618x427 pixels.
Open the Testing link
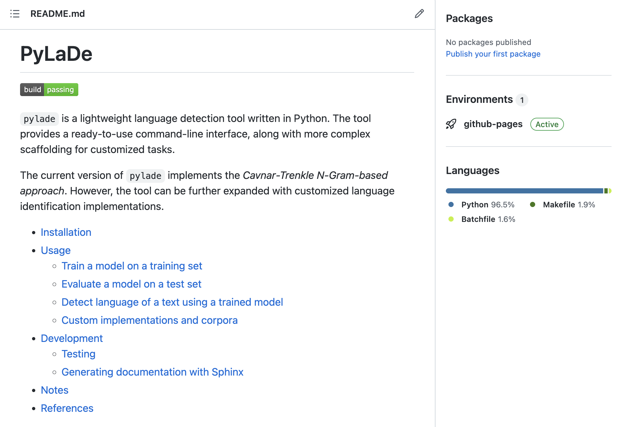click(x=78, y=354)
